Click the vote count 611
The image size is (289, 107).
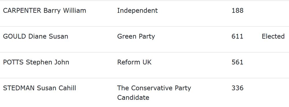pyautogui.click(x=237, y=36)
